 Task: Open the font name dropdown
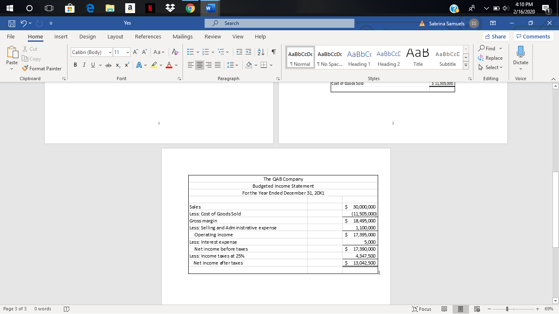point(110,52)
